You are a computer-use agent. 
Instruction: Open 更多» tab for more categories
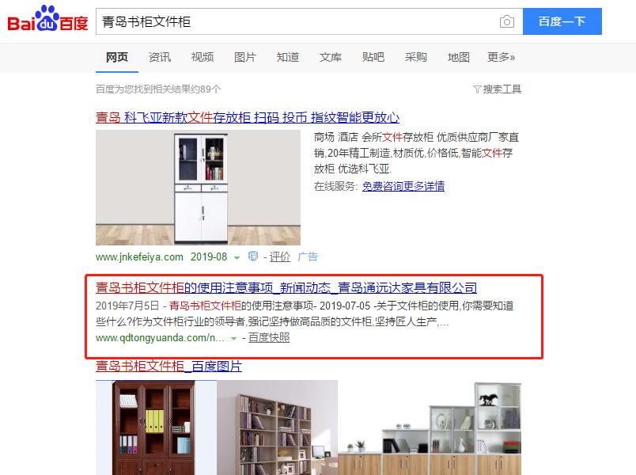(x=501, y=57)
